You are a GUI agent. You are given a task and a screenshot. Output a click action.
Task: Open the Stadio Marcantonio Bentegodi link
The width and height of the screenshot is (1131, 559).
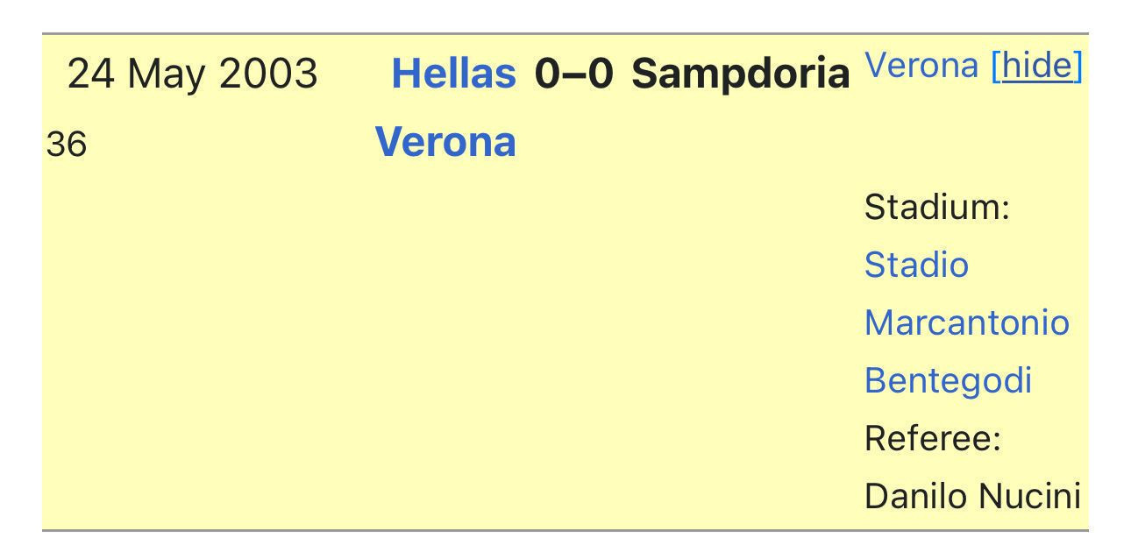(966, 322)
